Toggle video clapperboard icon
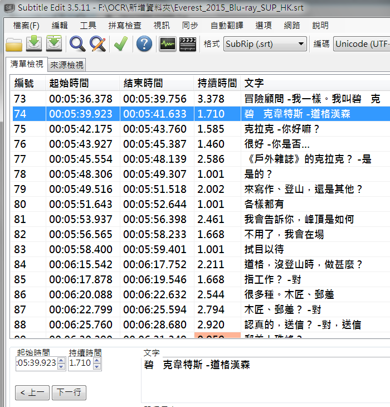 [188, 44]
